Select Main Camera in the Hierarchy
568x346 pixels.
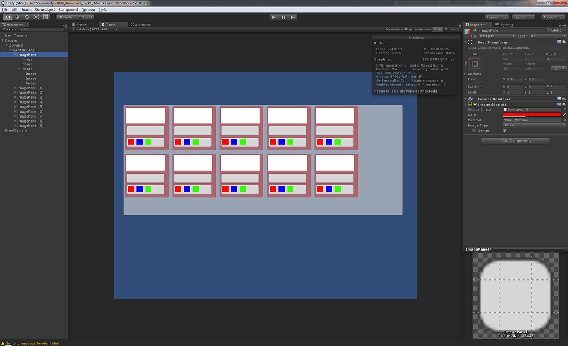tap(17, 35)
